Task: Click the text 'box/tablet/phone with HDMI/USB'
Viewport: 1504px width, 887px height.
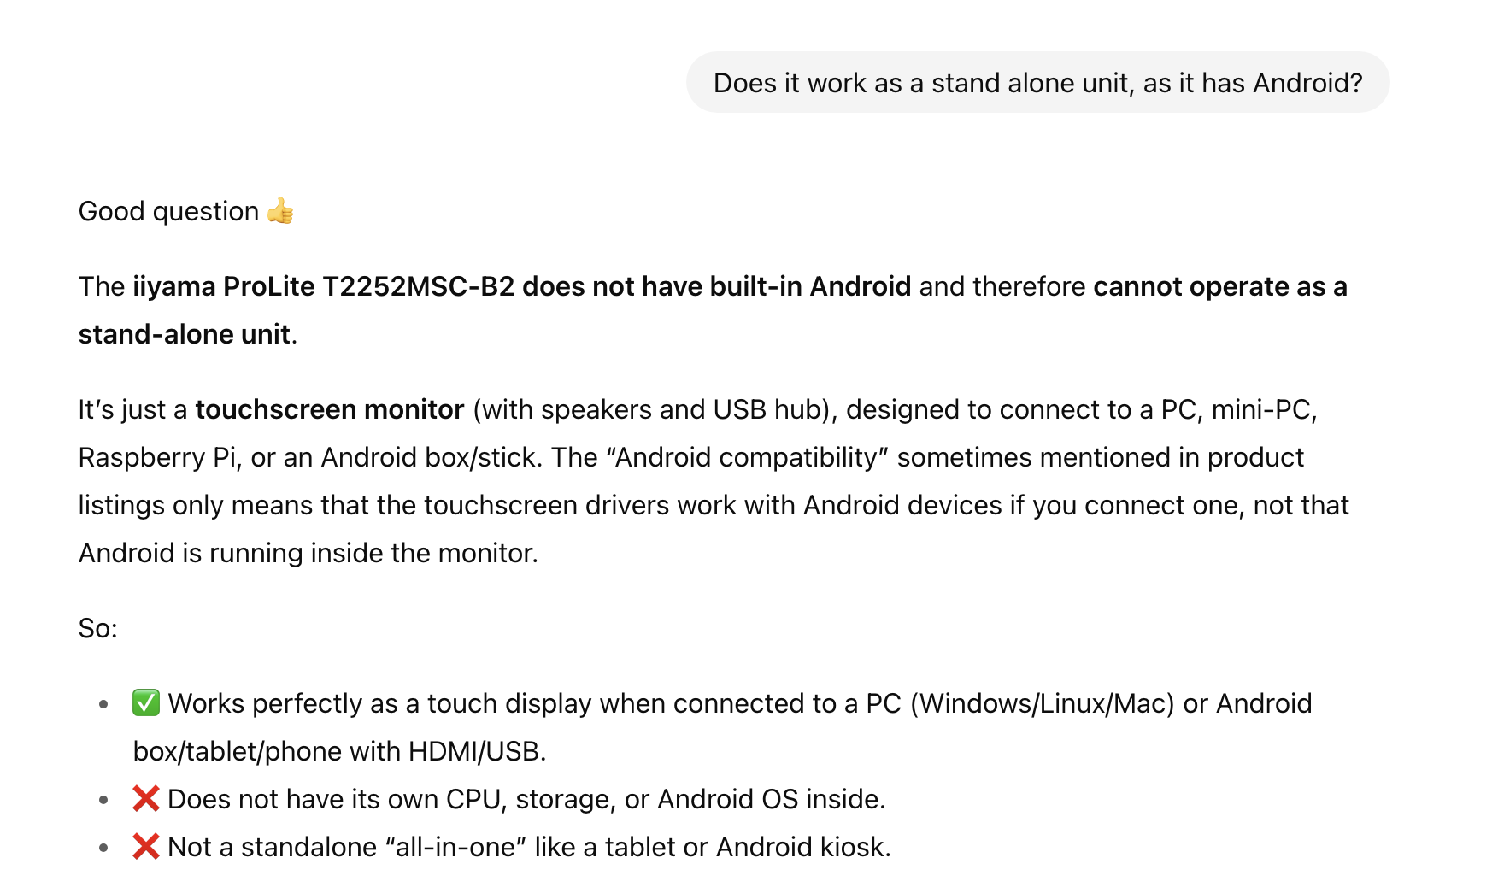Action: (x=337, y=751)
